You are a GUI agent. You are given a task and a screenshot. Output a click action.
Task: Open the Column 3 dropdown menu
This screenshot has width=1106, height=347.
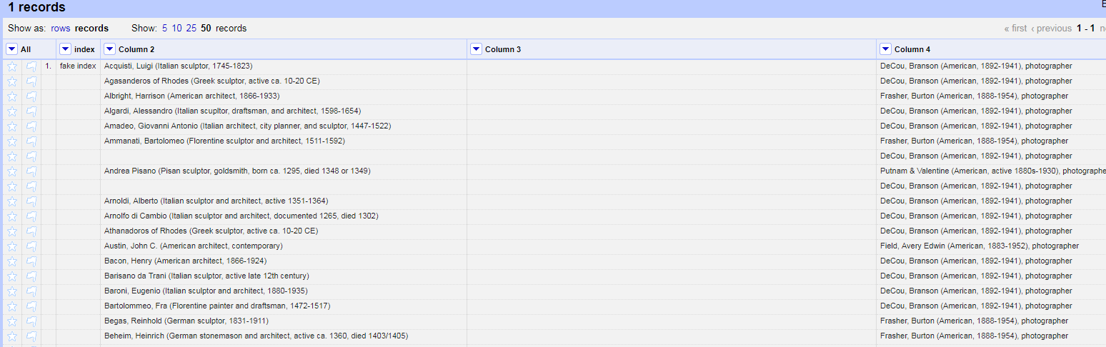tap(476, 49)
